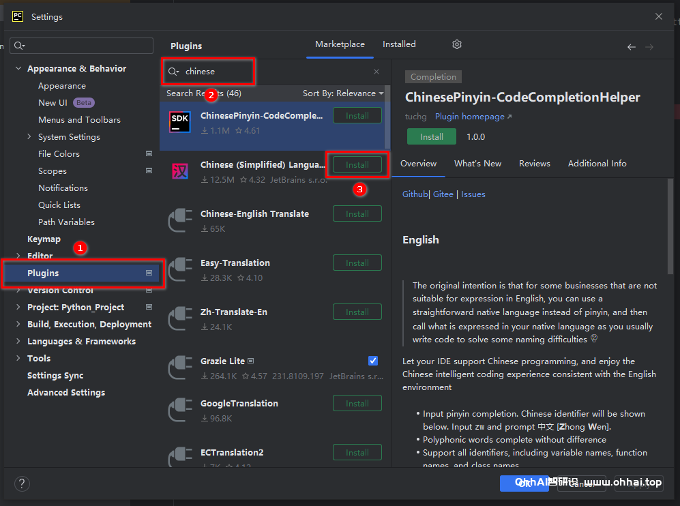Open the Issues link

pos(473,194)
